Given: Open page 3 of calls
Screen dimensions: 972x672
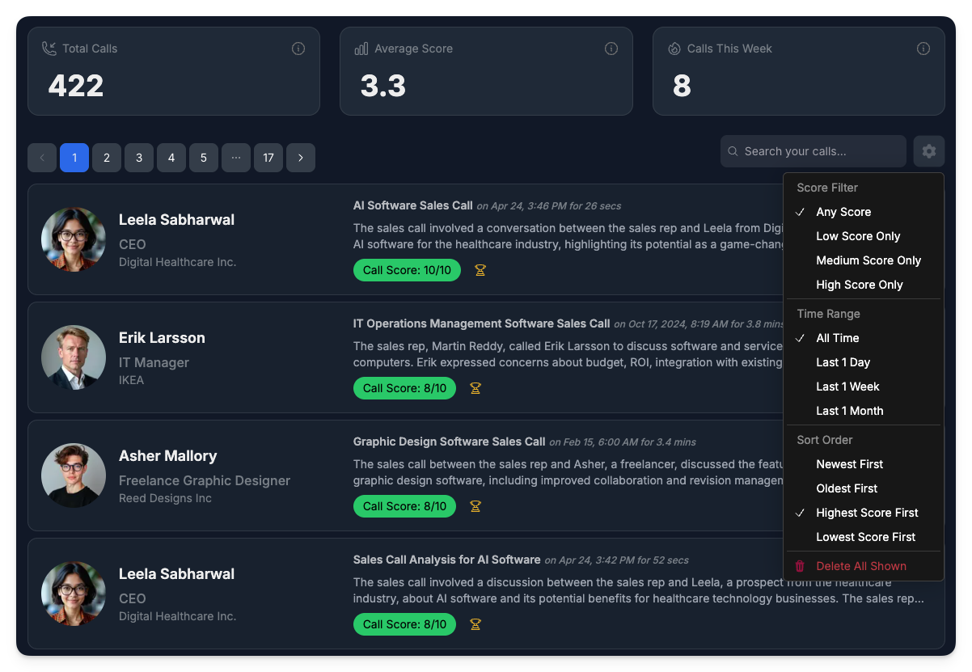Looking at the screenshot, I should [x=139, y=158].
